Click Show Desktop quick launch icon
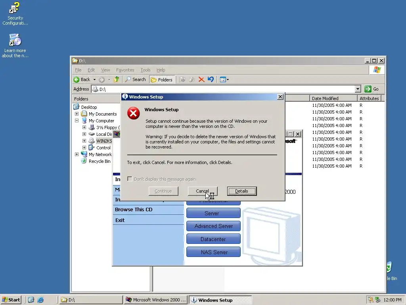406x305 pixels. pos(31,300)
